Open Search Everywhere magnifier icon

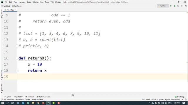(x=186, y=6)
